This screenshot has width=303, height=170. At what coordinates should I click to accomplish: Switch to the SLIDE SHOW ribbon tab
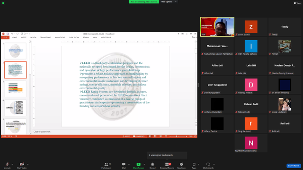[x=74, y=37]
